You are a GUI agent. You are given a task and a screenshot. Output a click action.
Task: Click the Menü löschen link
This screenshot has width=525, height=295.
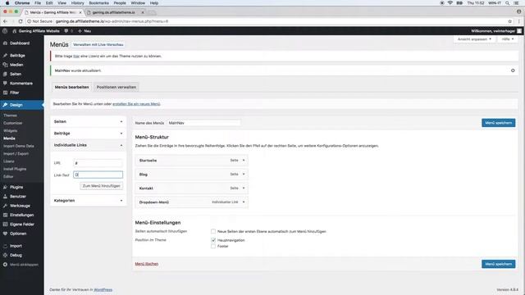coord(146,264)
